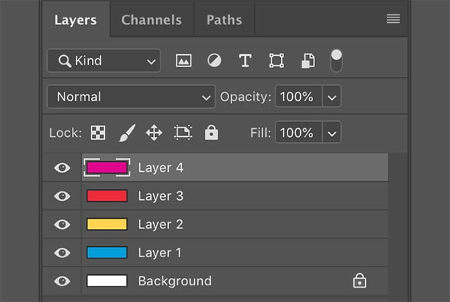
Task: Click Lock all padlock icon
Action: pos(212,133)
